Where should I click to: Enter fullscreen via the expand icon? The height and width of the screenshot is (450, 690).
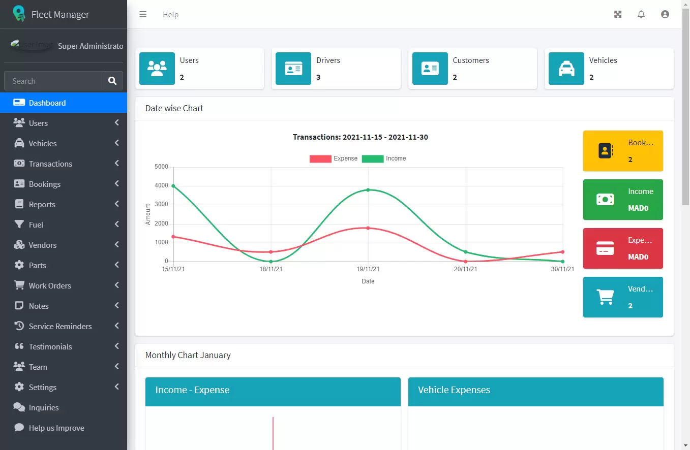(618, 14)
